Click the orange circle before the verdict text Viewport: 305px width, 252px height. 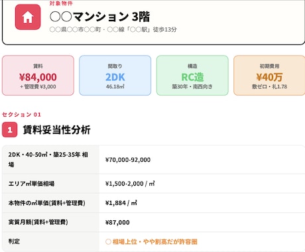[108, 241]
